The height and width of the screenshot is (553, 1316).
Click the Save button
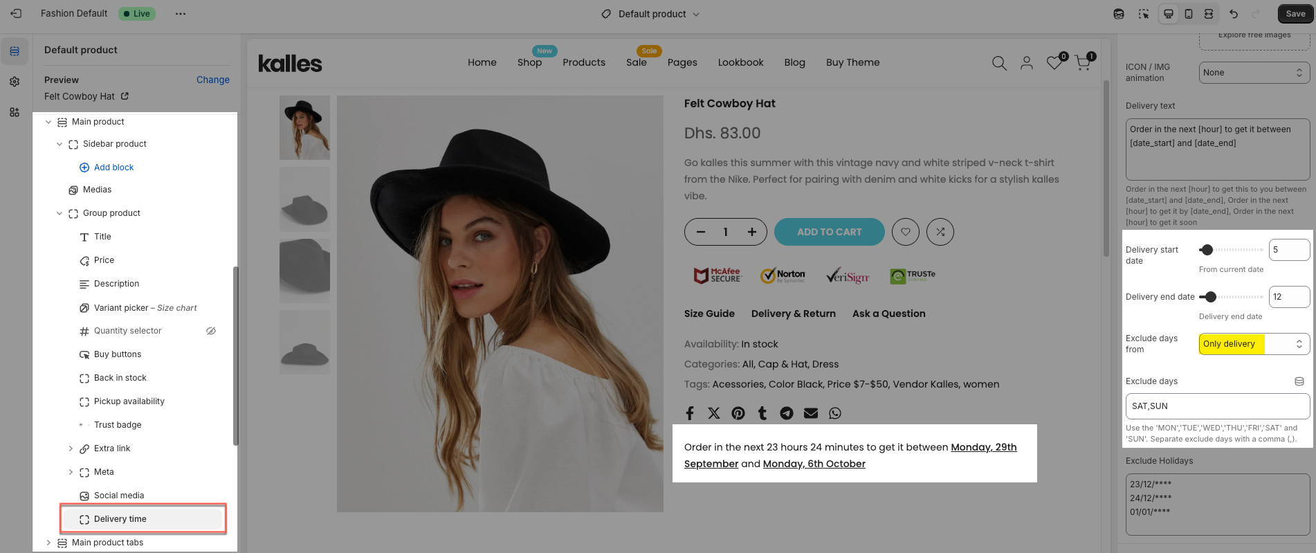pos(1295,14)
